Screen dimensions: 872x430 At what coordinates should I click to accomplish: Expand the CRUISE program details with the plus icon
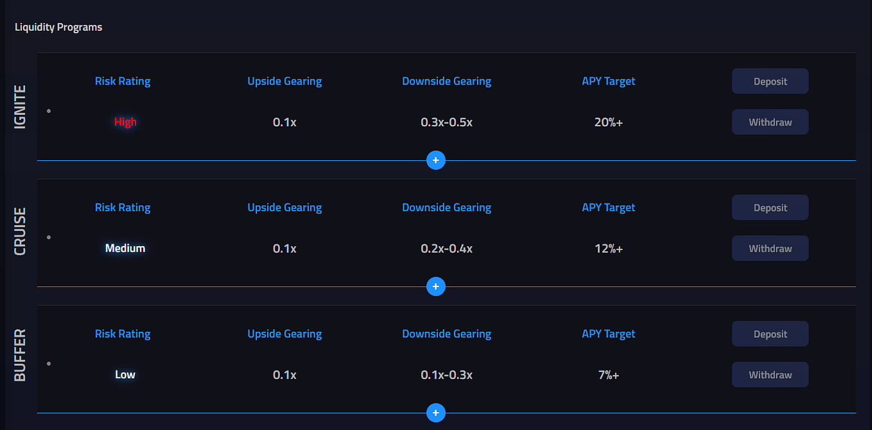click(436, 286)
